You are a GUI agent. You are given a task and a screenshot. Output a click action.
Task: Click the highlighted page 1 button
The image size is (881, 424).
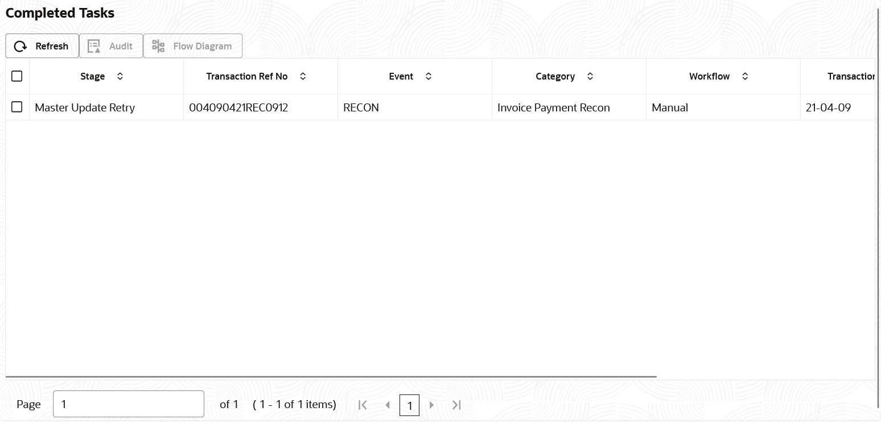(409, 405)
